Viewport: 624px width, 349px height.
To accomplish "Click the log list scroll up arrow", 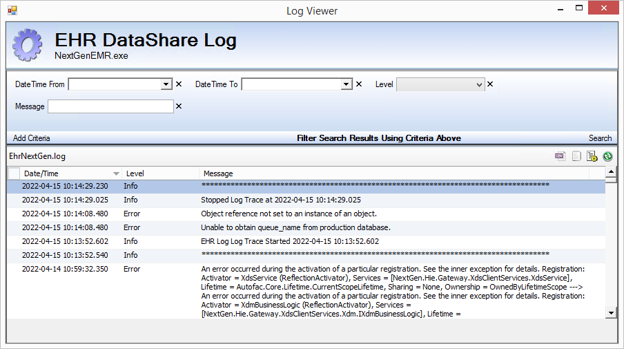I will (611, 171).
